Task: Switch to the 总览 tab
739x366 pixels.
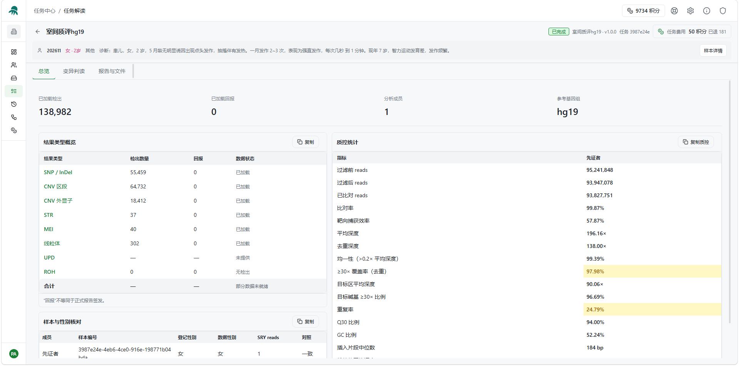Action: (x=44, y=71)
